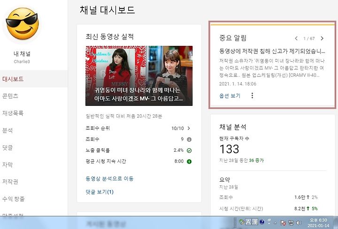Click the 1 / 67 notification counter
Screen dimensions: 338x229
(309, 38)
